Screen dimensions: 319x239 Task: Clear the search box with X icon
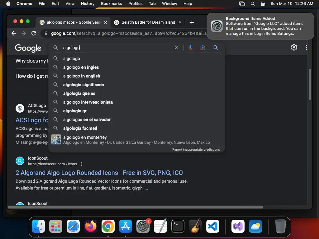pos(176,48)
